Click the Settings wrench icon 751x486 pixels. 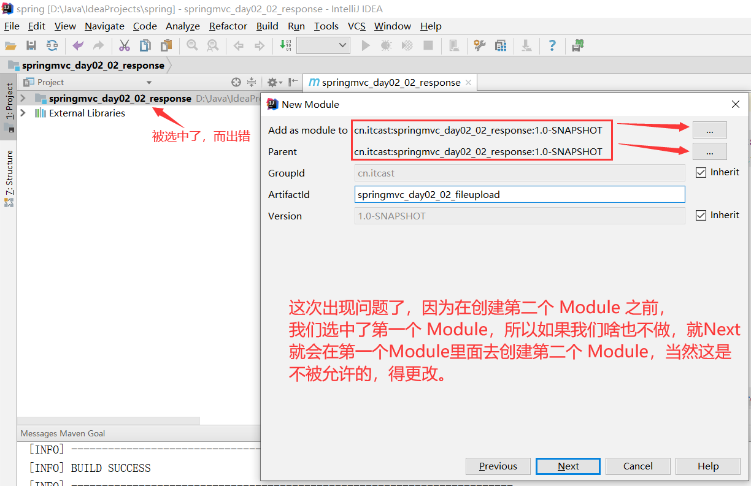[480, 45]
